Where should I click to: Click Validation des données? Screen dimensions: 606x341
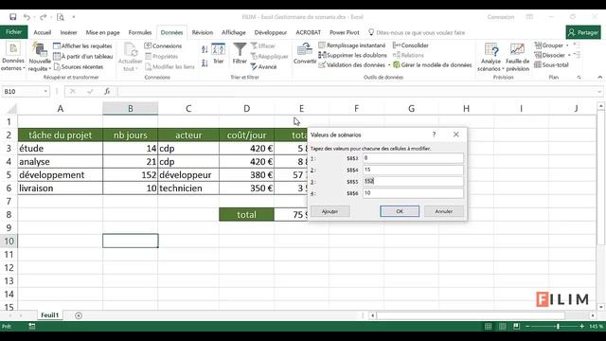(x=351, y=65)
